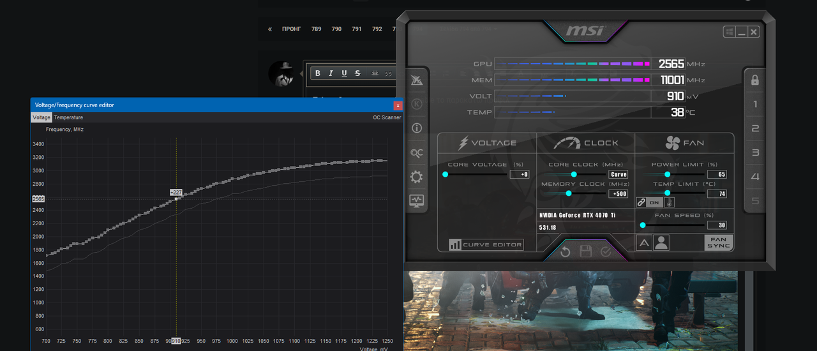Select profile slot 4

tap(755, 177)
